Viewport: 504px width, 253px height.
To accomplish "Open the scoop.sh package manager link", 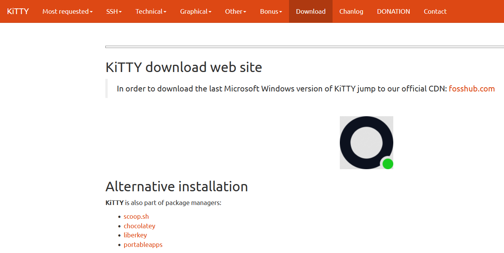I will 136,216.
